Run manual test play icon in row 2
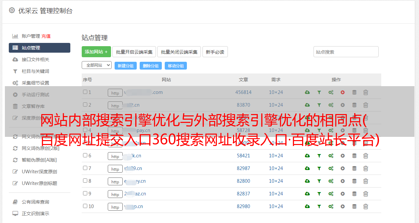 (342, 105)
